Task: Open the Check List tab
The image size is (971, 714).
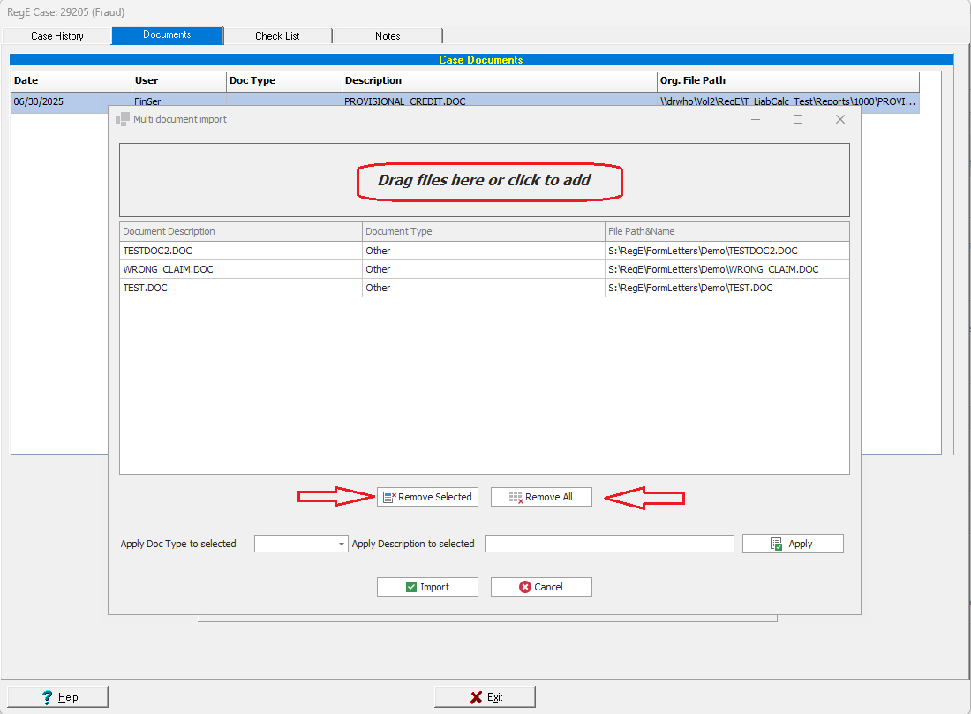Action: (x=277, y=36)
